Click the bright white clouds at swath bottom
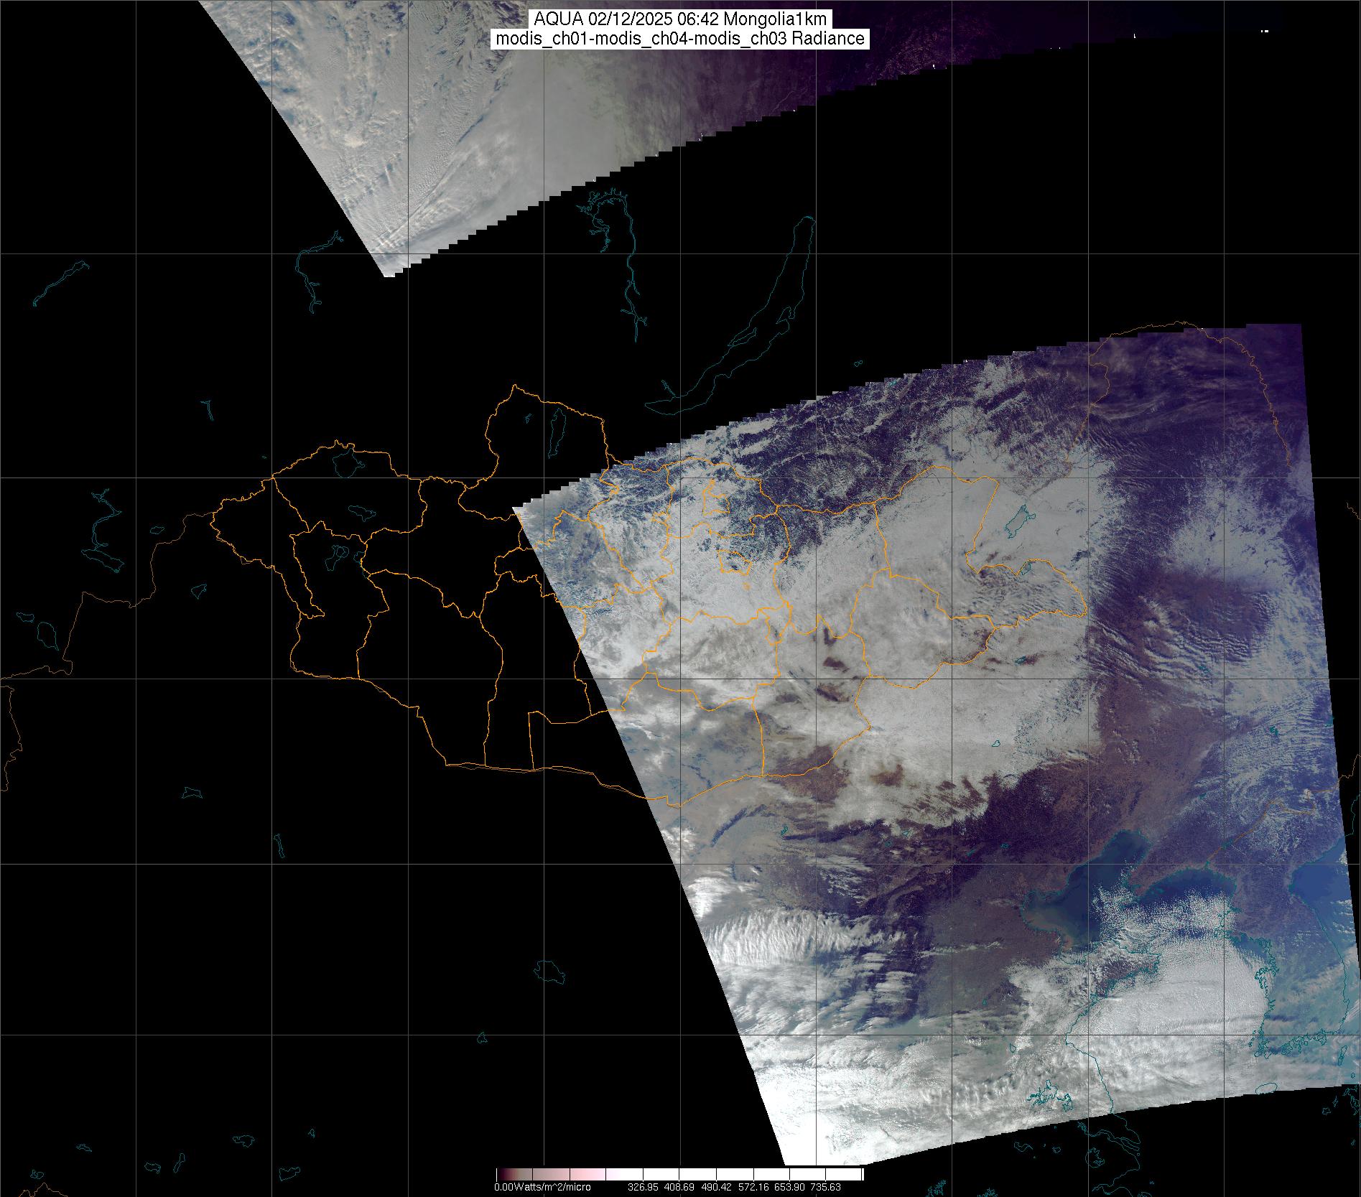The height and width of the screenshot is (1197, 1361). coord(862,1106)
